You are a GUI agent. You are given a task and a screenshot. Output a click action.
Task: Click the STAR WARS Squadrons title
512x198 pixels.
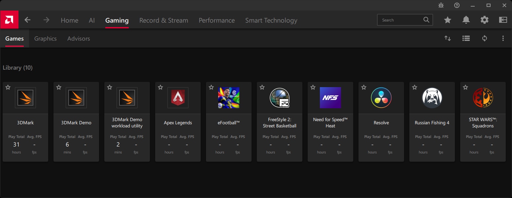point(483,123)
